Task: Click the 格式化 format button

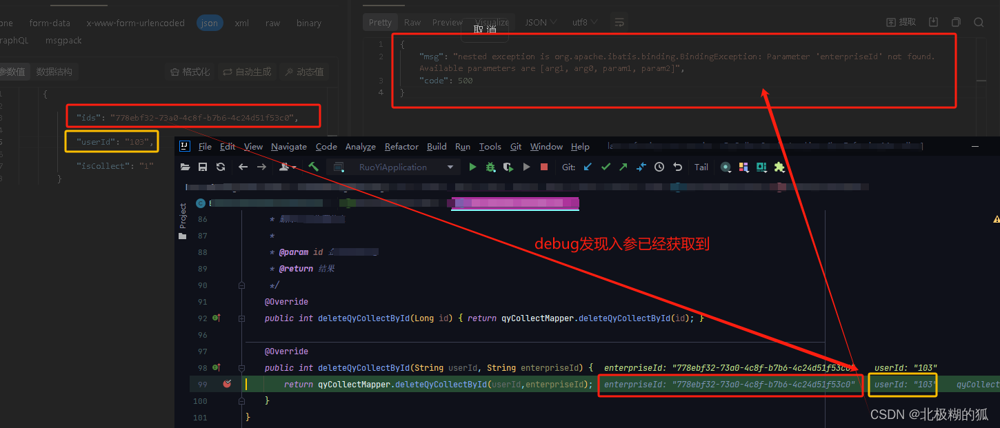Action: click(190, 71)
